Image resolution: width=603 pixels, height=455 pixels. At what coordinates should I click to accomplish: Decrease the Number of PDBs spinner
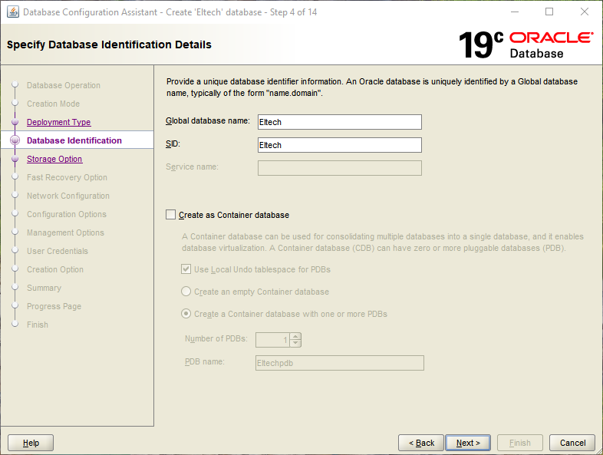point(296,343)
